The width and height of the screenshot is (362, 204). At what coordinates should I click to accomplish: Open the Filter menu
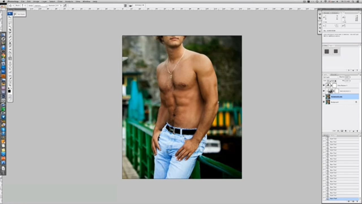point(60,1)
